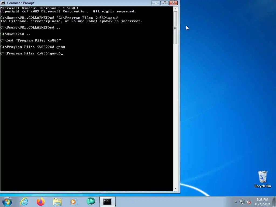Click the scrollbar down arrow in Command Prompt

(x=175, y=189)
